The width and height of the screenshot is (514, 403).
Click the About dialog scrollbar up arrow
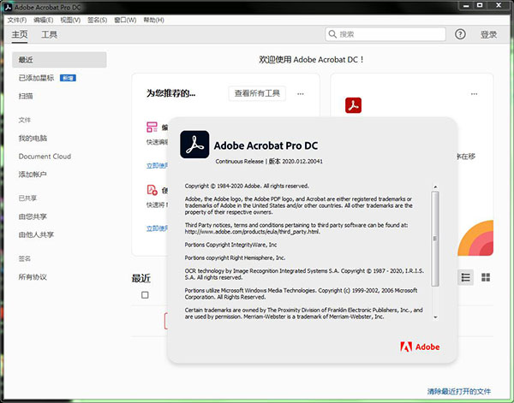point(435,187)
